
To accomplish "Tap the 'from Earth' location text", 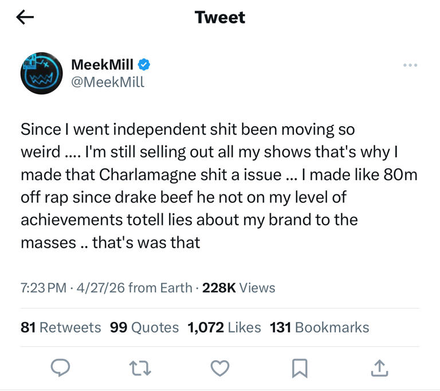I will pos(160,288).
